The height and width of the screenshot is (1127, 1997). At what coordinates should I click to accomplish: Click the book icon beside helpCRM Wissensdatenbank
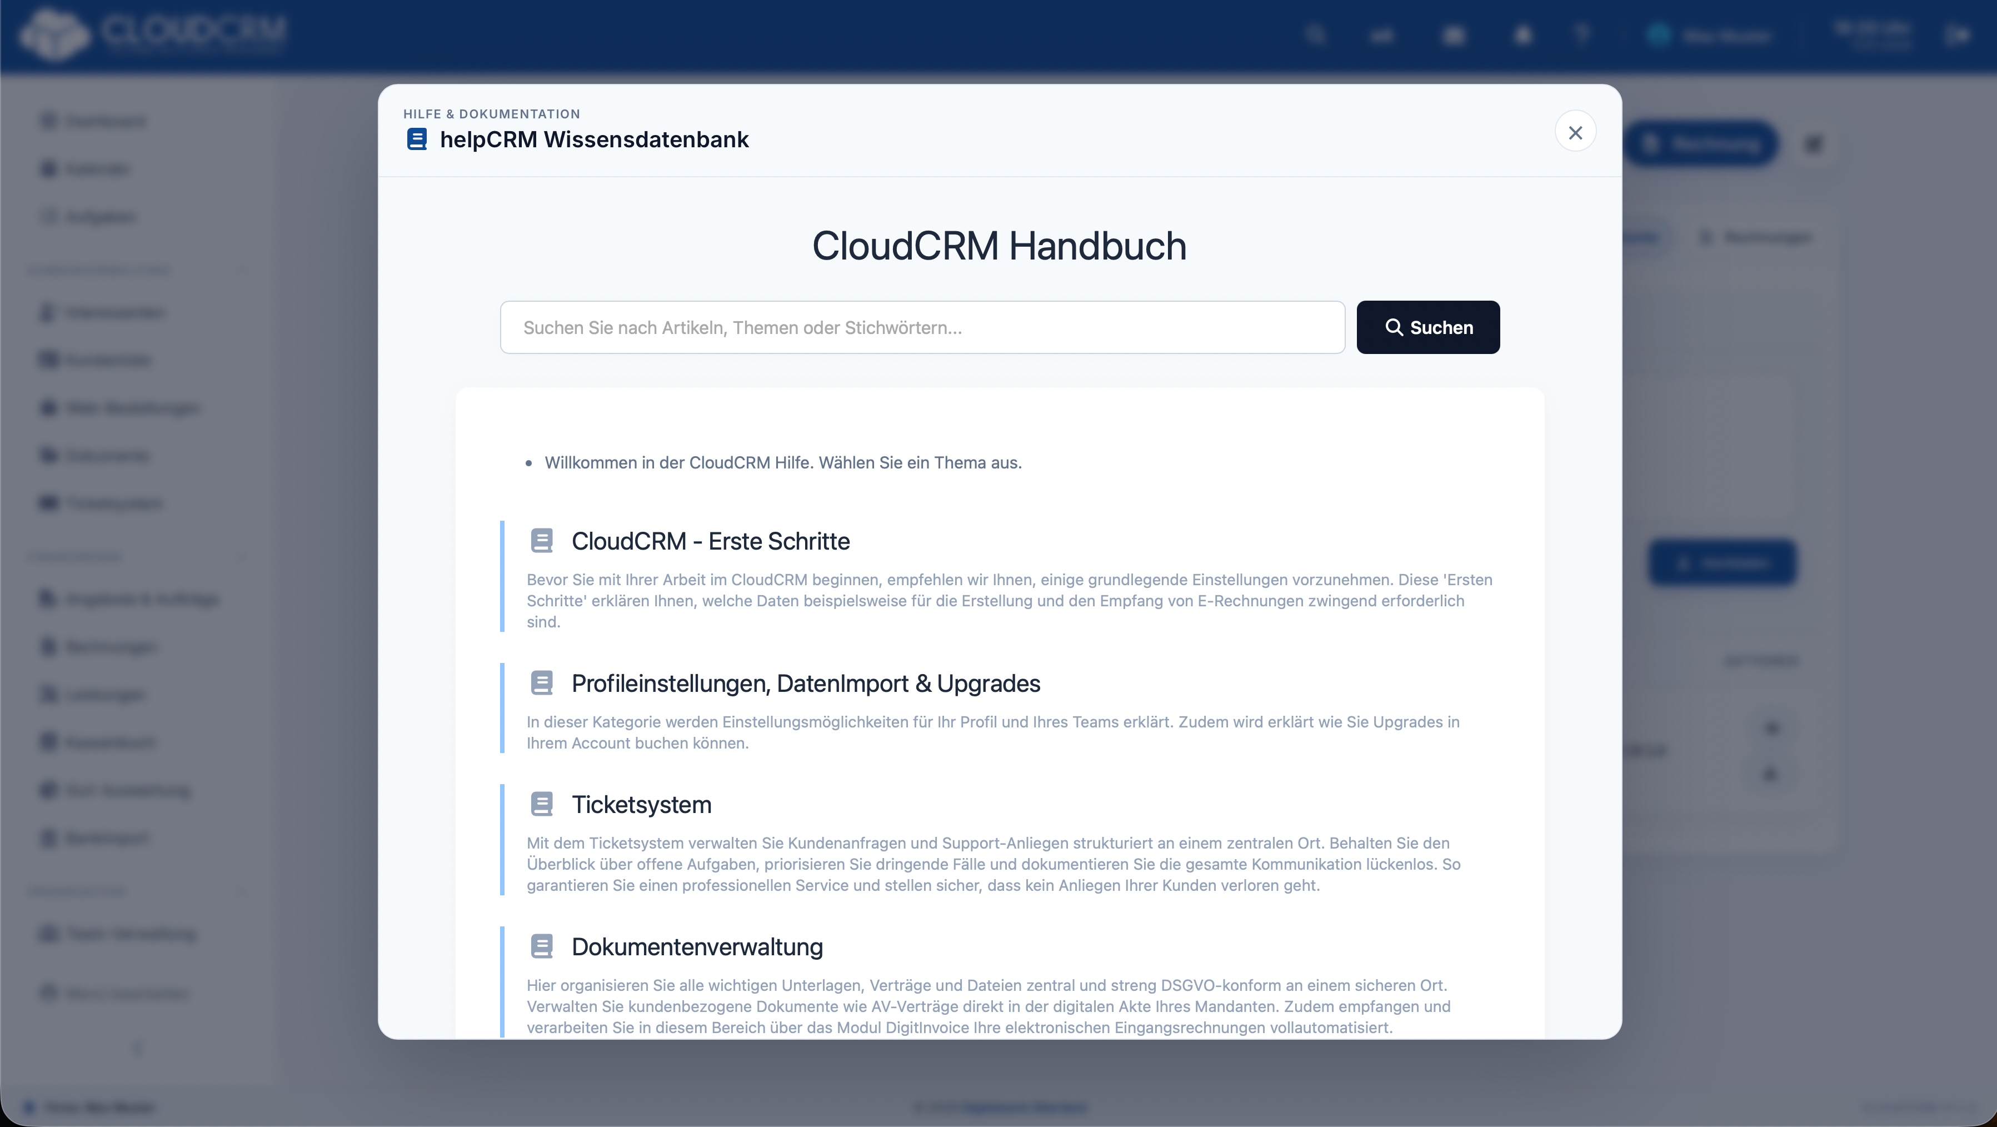(x=417, y=139)
